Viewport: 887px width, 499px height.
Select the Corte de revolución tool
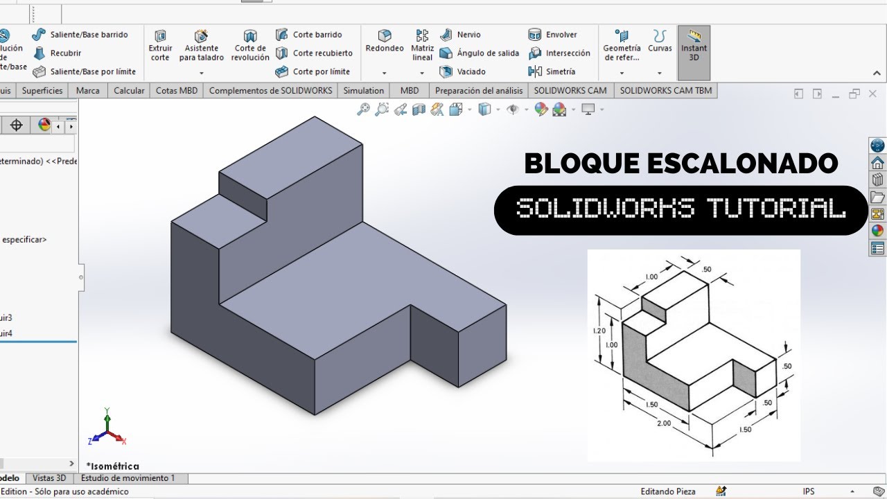250,46
